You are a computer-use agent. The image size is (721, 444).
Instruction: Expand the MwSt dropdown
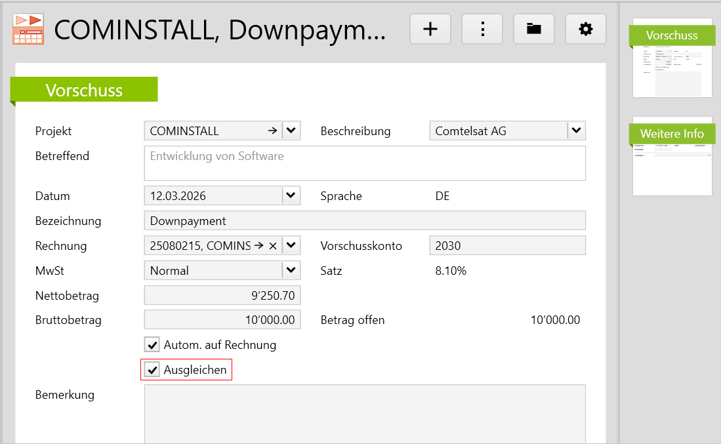291,270
